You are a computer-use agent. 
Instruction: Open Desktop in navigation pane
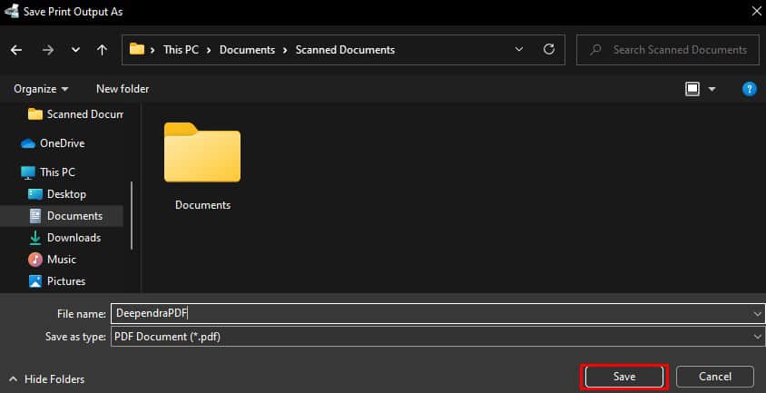(57, 194)
